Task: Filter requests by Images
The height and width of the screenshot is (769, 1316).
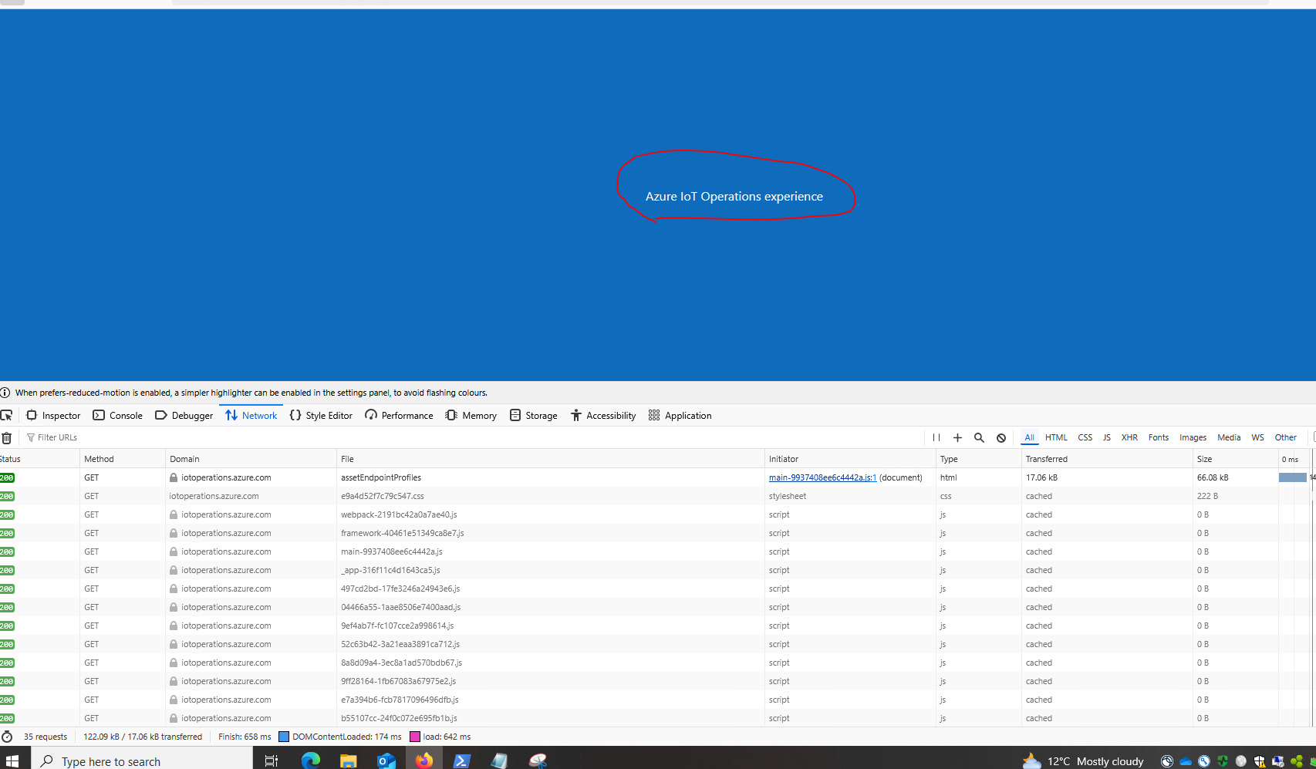Action: click(x=1193, y=437)
